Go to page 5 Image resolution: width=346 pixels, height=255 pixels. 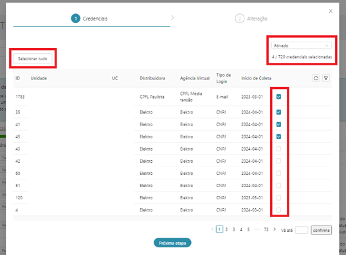[248, 229]
